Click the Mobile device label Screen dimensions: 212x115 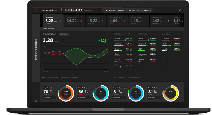[x=165, y=49]
